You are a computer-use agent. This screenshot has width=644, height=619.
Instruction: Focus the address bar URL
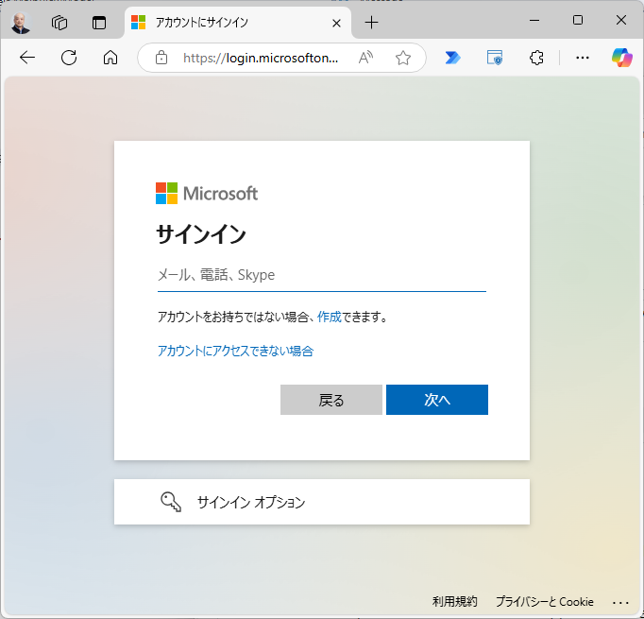261,58
